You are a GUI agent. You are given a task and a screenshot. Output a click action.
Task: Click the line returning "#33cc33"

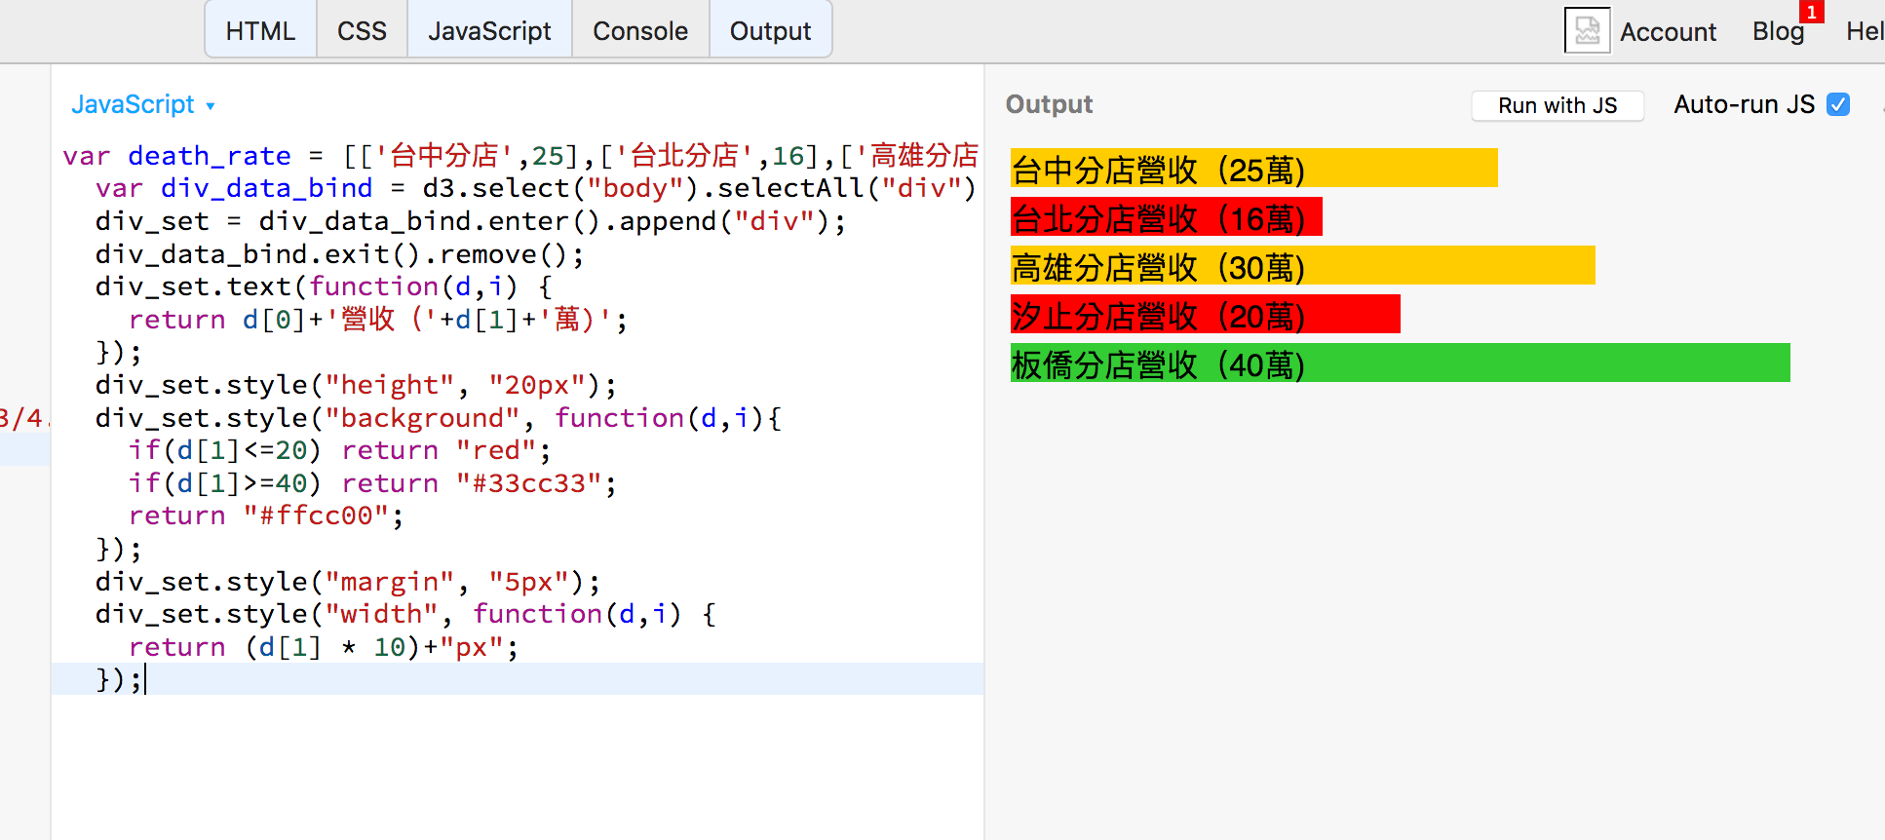click(372, 483)
